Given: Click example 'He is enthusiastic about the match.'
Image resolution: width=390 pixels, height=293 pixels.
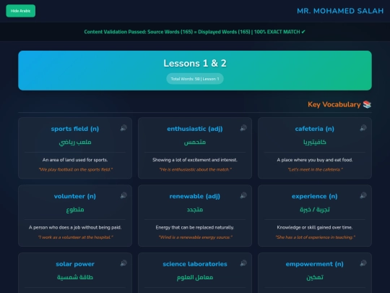Looking at the screenshot, I should click(195, 170).
